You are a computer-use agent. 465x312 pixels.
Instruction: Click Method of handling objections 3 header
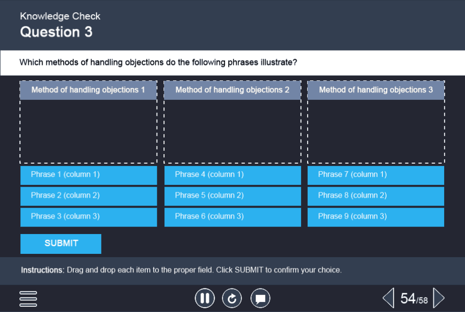376,90
